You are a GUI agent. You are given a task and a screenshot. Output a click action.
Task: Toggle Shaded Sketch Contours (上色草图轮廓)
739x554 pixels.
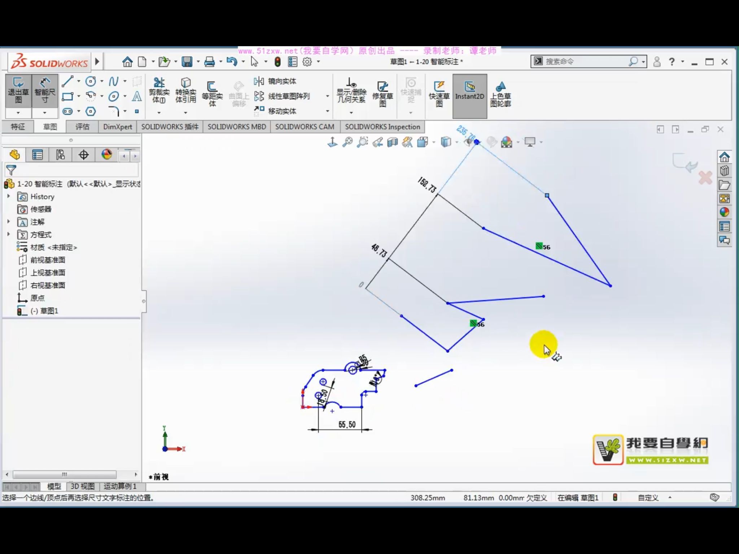pos(500,94)
